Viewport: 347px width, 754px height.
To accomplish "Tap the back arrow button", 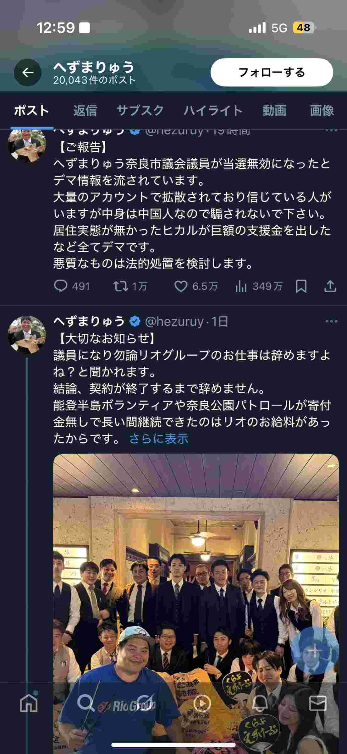I will pos(28,73).
